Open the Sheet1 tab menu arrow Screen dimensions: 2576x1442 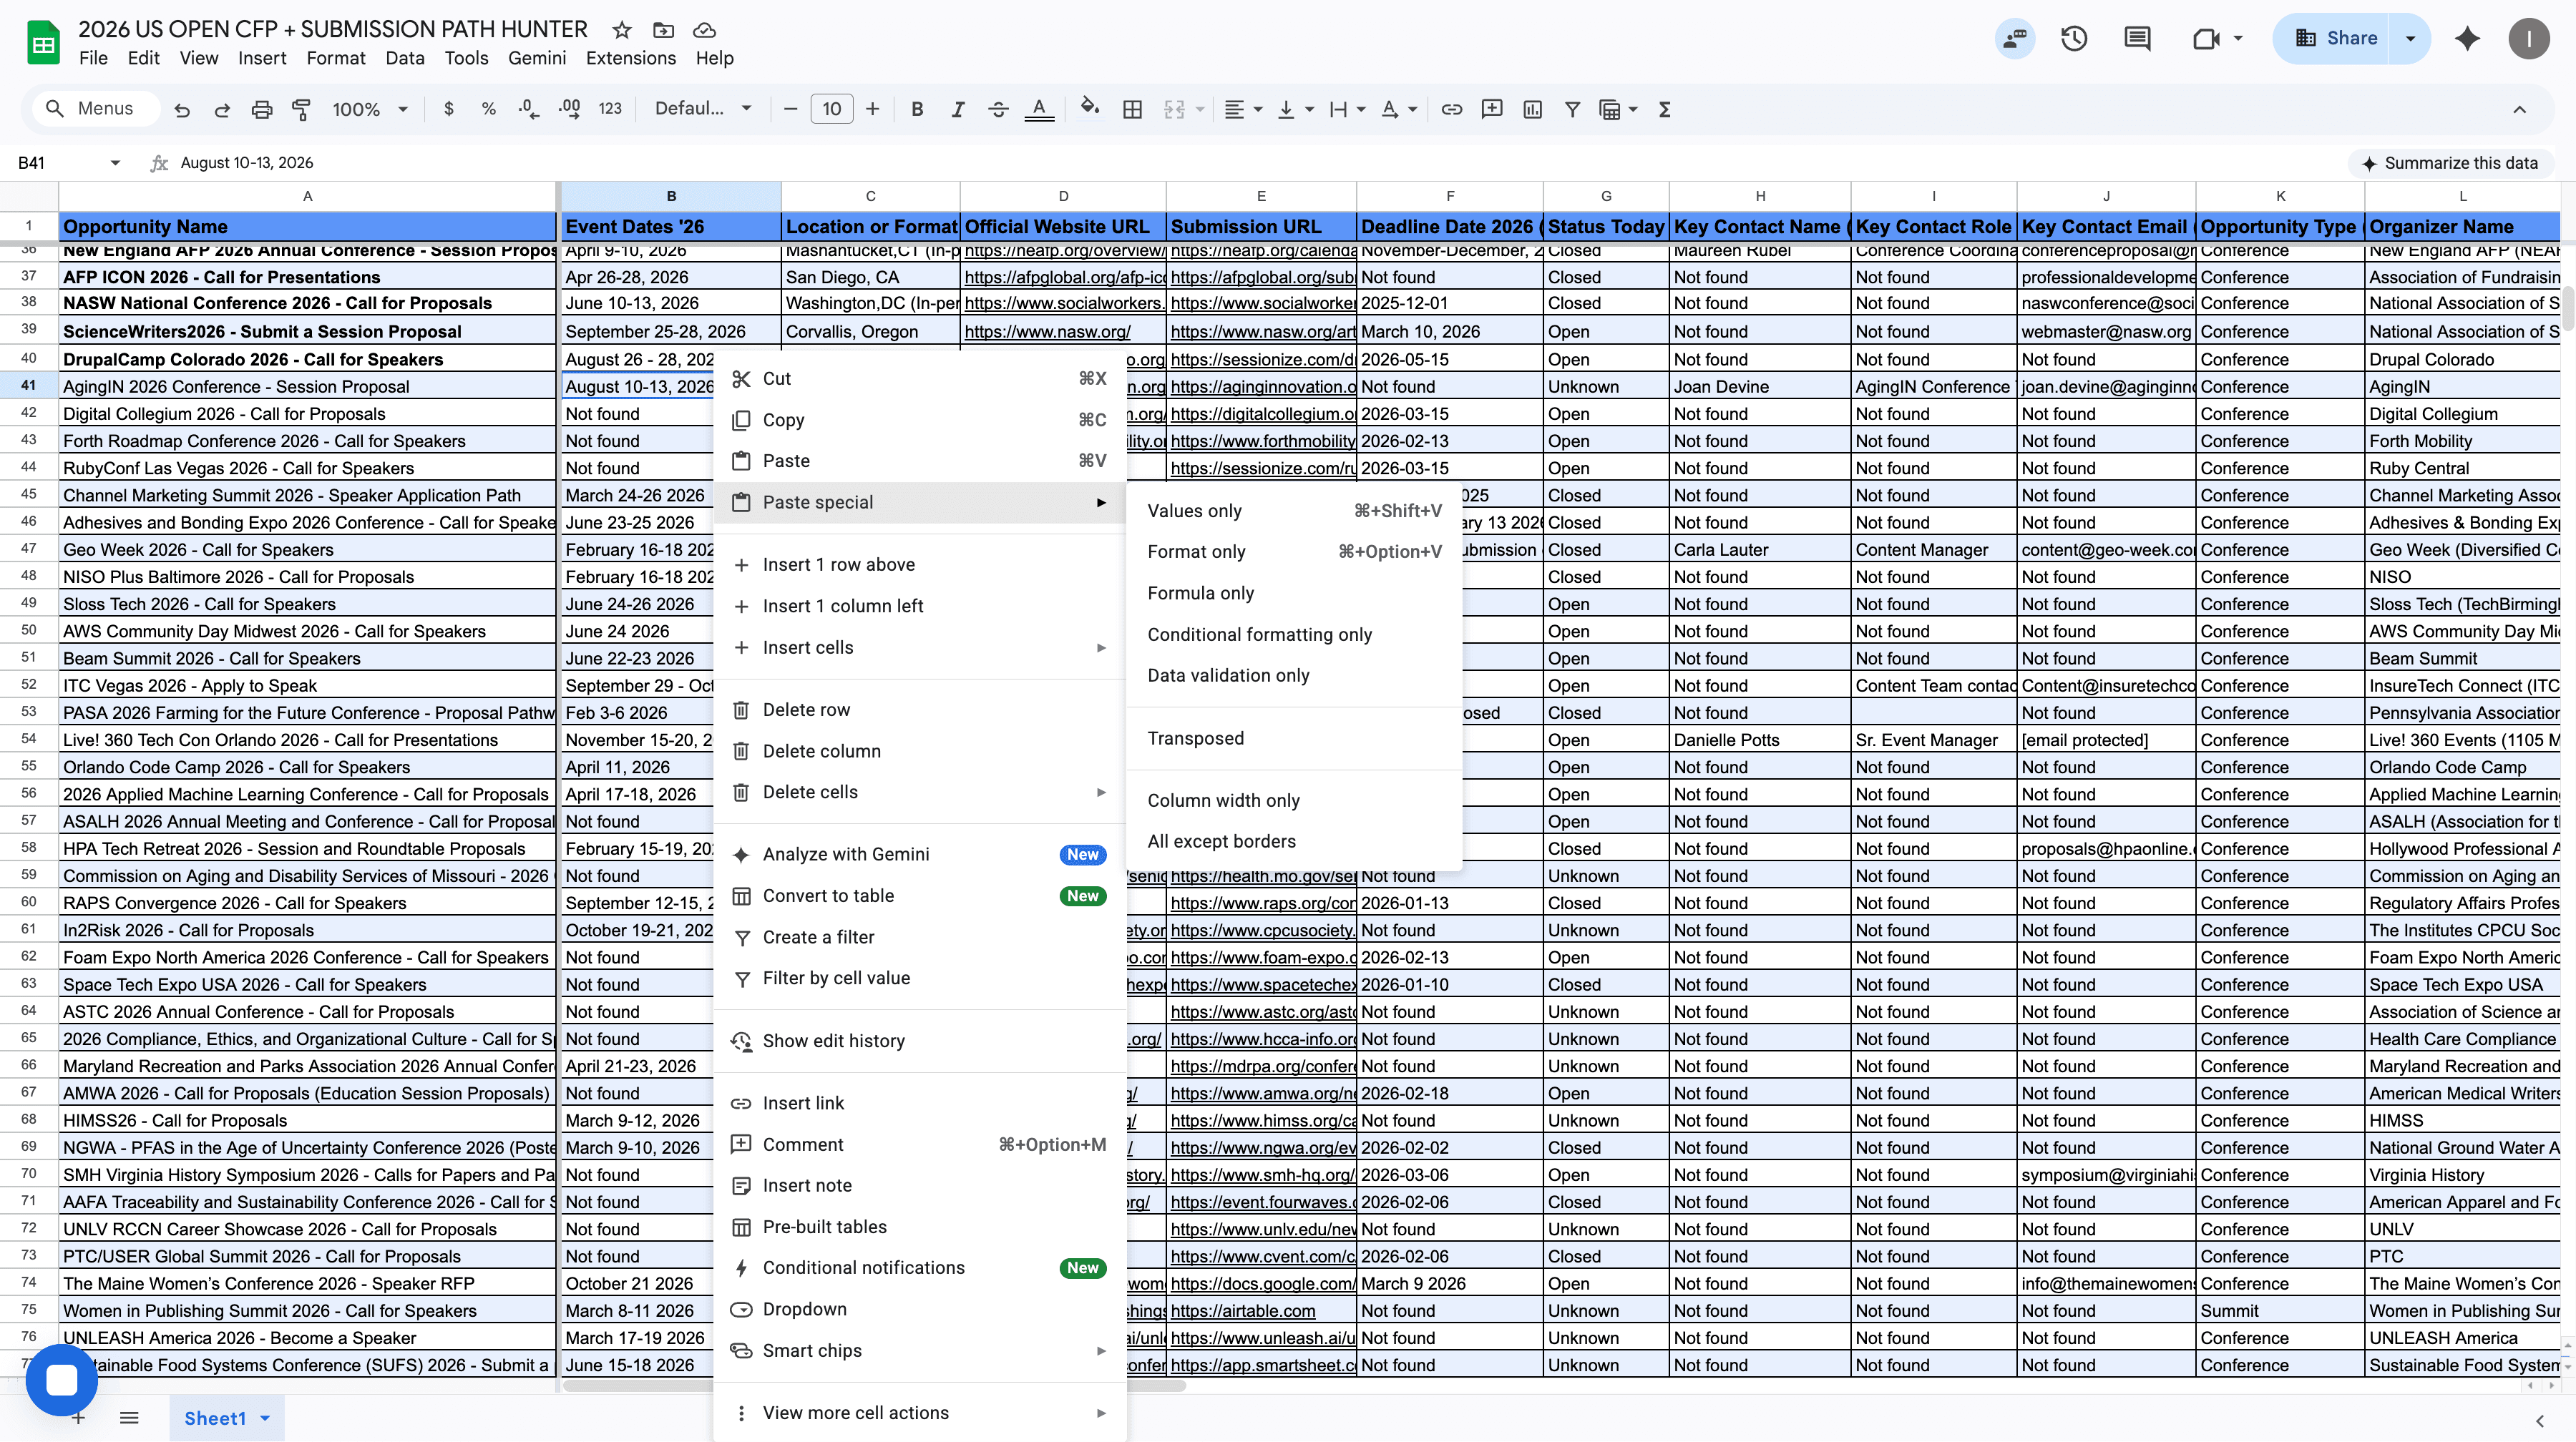tap(265, 1418)
